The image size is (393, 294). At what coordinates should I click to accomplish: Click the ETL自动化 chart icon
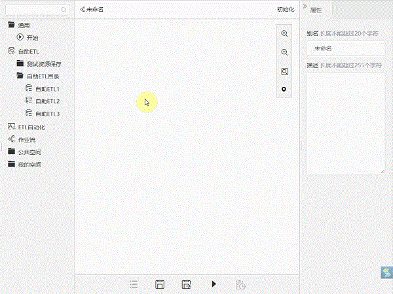(x=12, y=126)
